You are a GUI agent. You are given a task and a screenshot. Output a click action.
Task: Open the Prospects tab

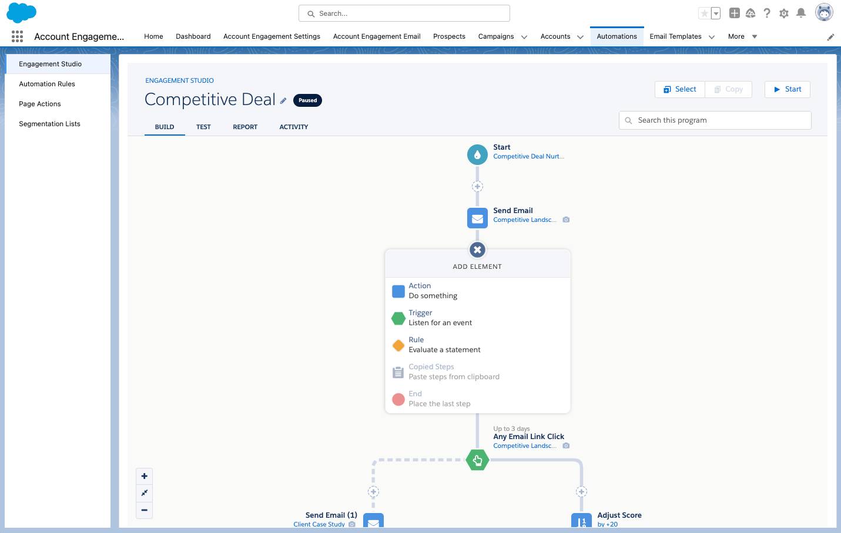click(x=449, y=36)
